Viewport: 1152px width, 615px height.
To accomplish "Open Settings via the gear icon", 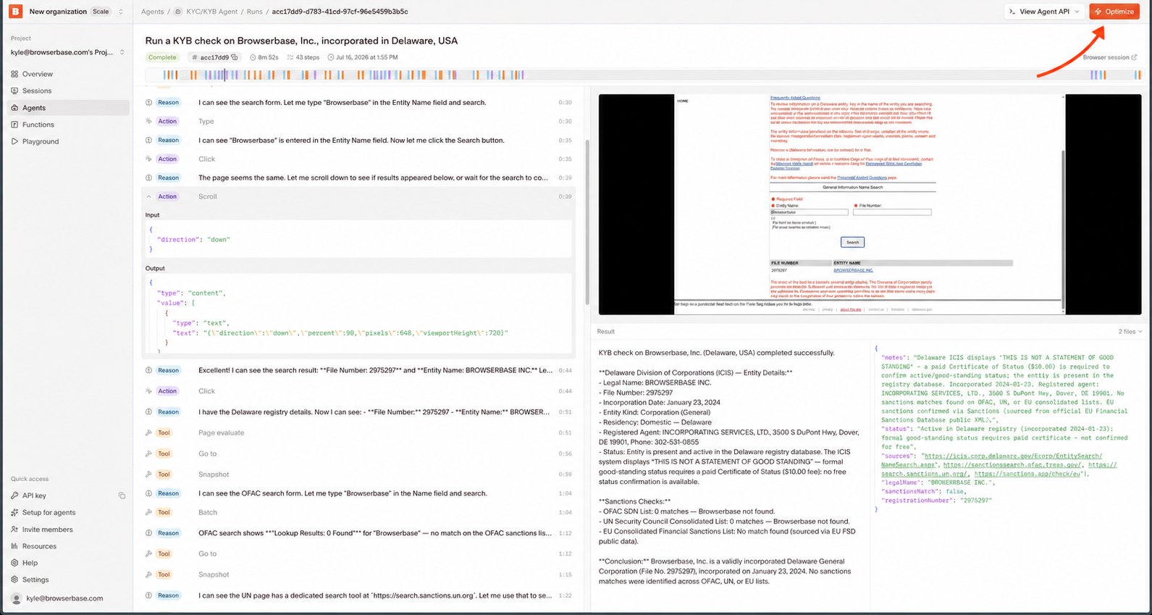I will [14, 580].
